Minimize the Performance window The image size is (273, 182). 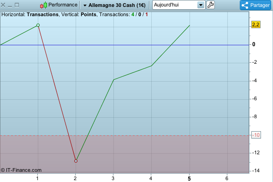pos(10,6)
